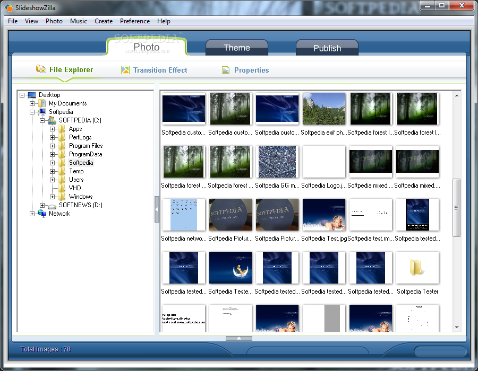Click the Transition Effect icon

(x=125, y=70)
